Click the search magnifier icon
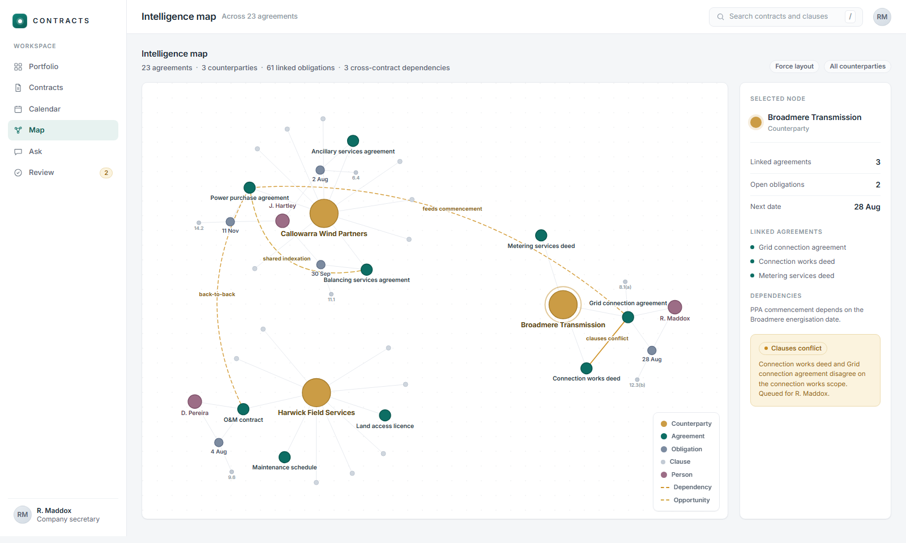 coord(721,17)
